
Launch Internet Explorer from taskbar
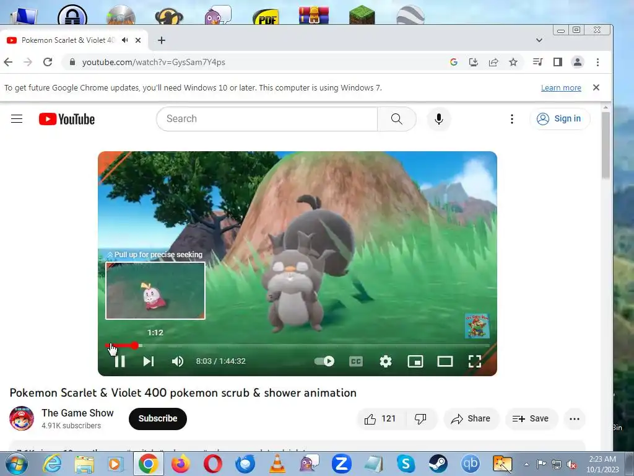point(52,464)
